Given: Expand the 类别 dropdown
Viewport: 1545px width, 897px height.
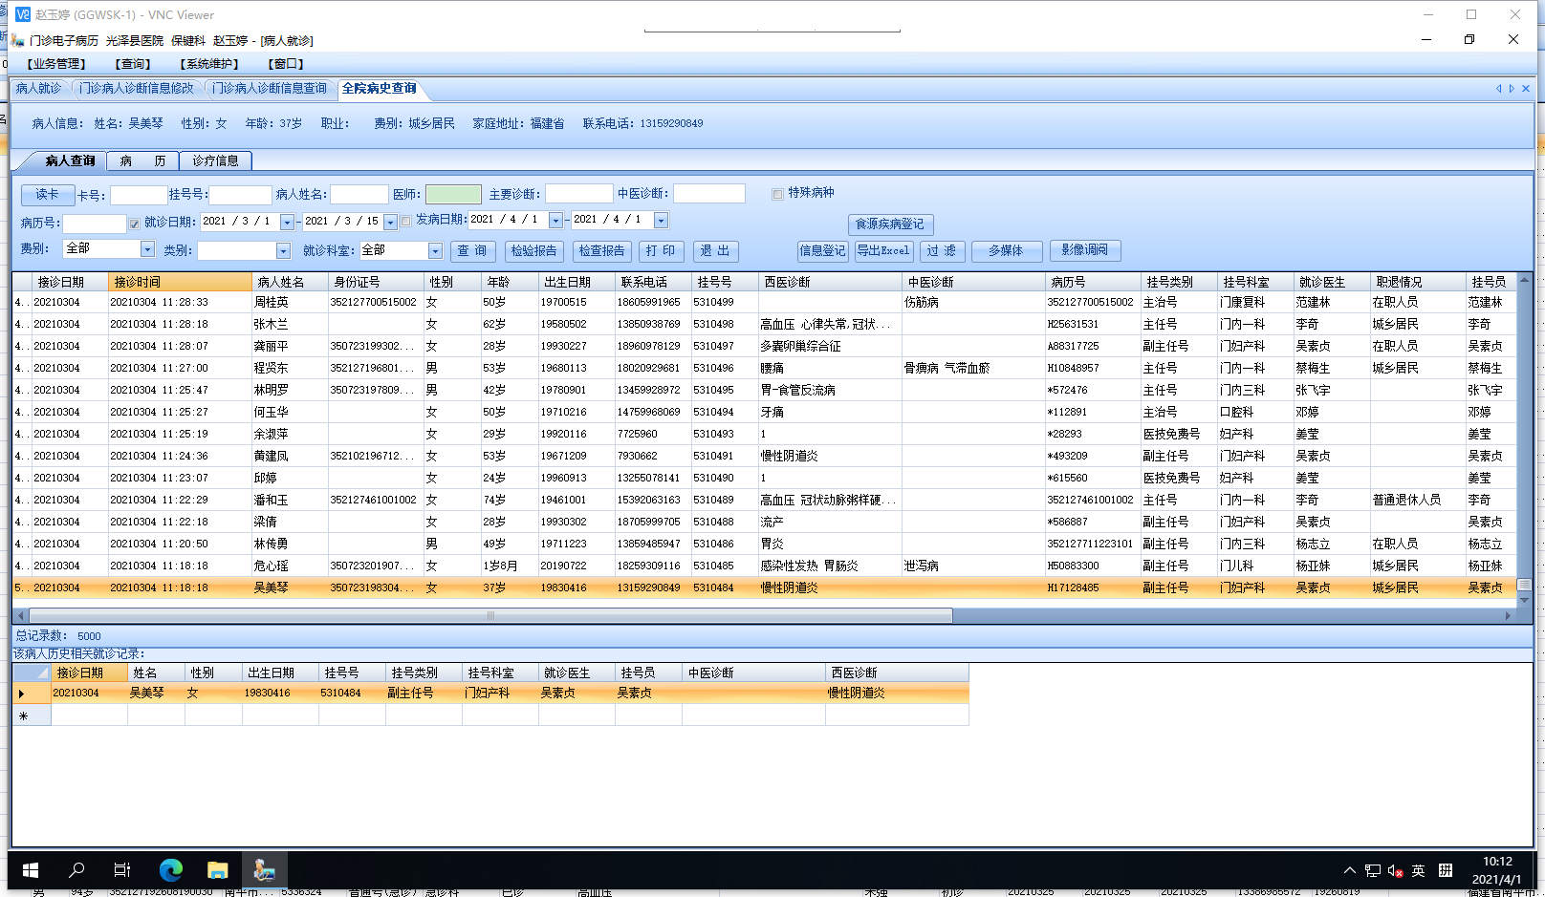Looking at the screenshot, I should 283,251.
